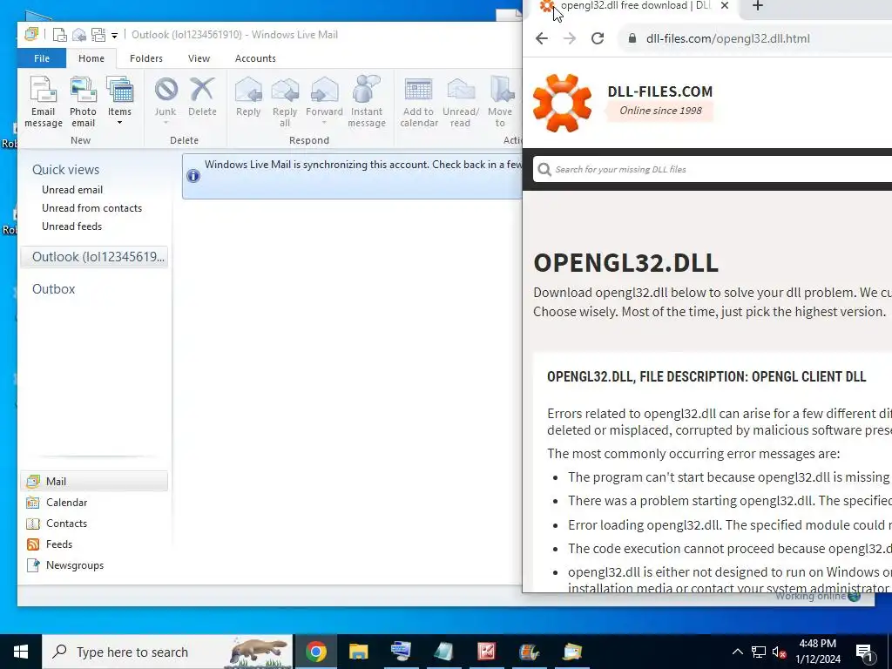Click the Windows Live Mail app icon

click(x=31, y=35)
